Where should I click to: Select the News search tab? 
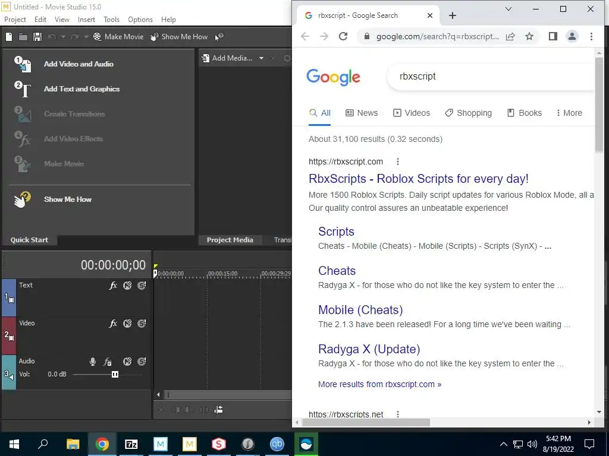tap(362, 113)
